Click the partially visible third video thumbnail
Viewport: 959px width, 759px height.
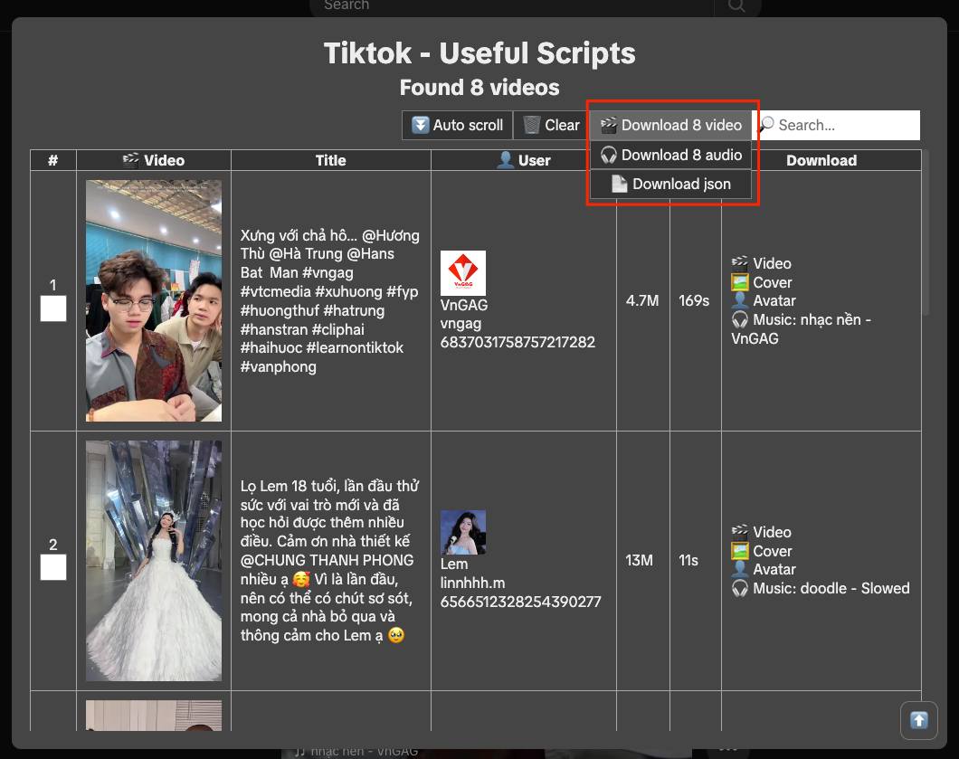click(154, 716)
